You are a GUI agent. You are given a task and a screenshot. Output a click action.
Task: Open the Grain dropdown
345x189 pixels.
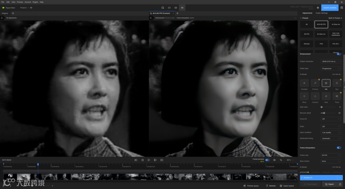click(331, 126)
